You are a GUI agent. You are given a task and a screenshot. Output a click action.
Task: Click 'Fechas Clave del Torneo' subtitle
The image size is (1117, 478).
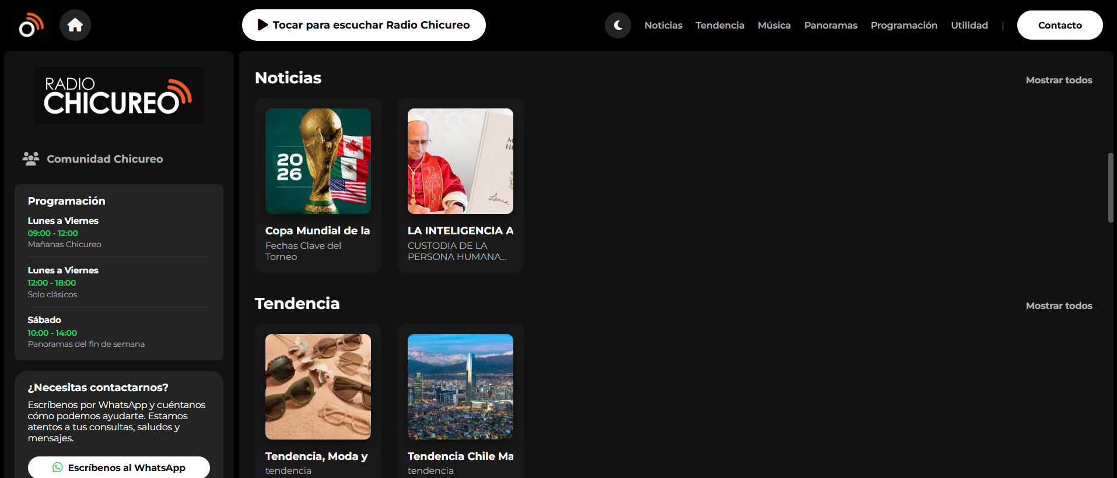click(303, 251)
